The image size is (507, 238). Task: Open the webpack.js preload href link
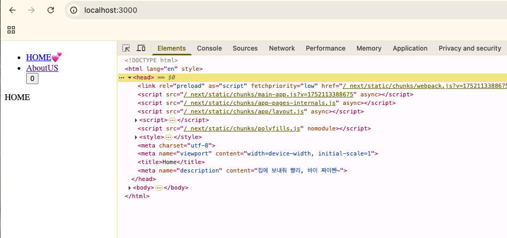(x=425, y=86)
